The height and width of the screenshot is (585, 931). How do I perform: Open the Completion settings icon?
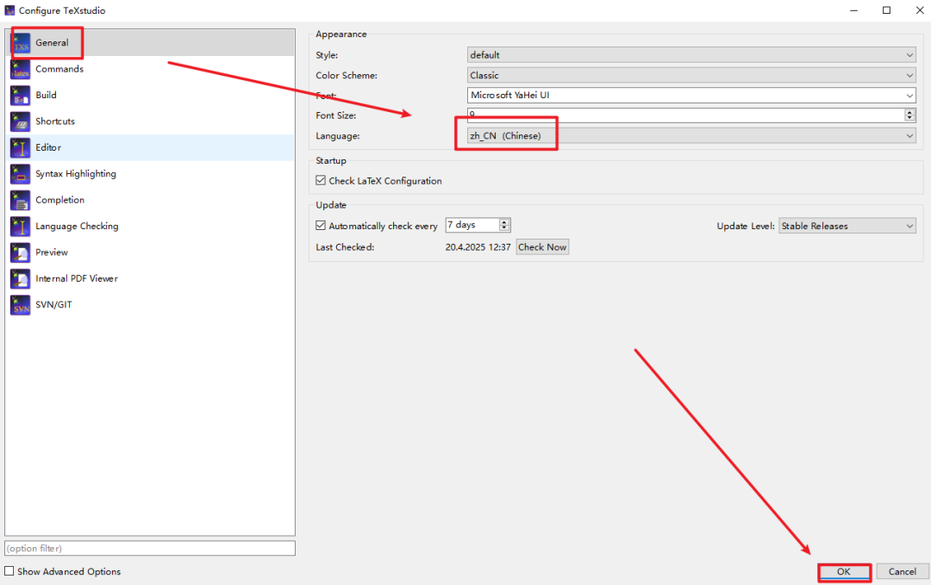21,200
